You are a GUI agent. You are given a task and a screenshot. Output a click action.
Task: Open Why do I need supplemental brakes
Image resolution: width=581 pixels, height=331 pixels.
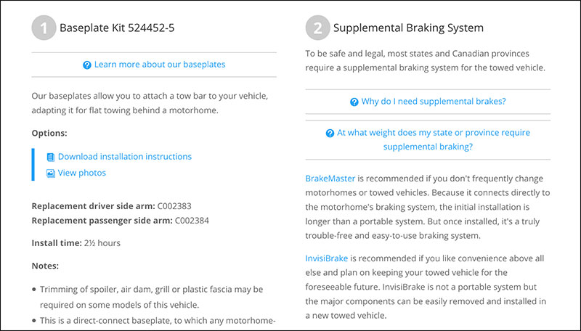coord(434,102)
